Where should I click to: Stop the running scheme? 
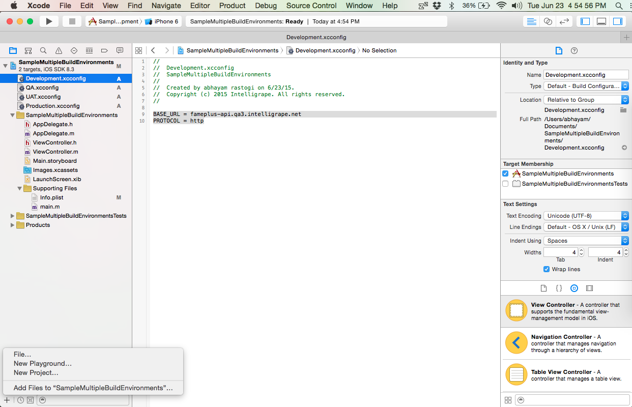point(72,21)
